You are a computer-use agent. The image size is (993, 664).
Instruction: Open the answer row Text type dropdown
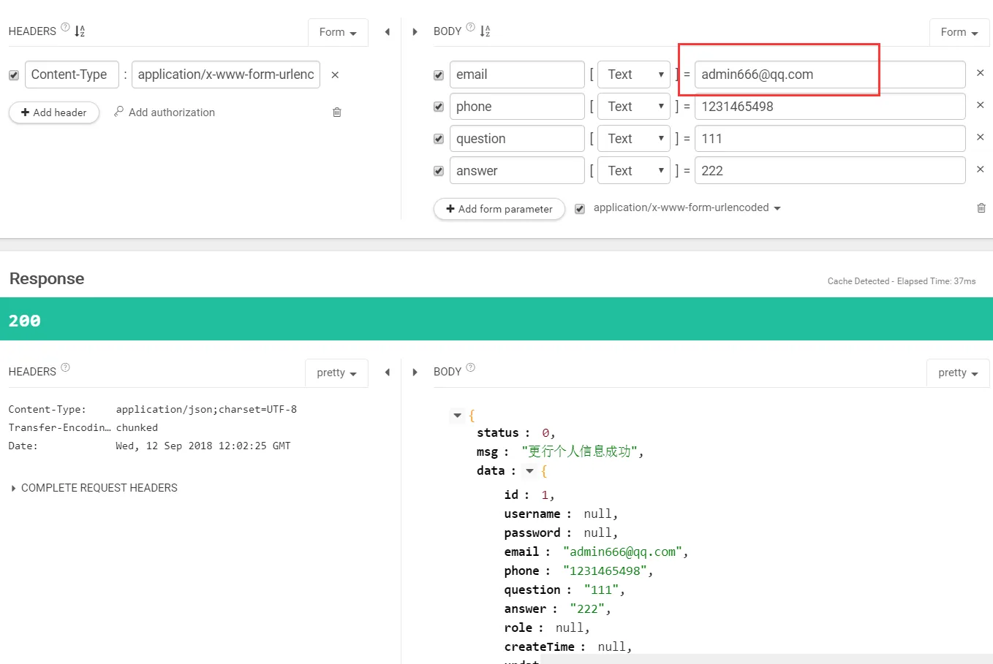[634, 171]
